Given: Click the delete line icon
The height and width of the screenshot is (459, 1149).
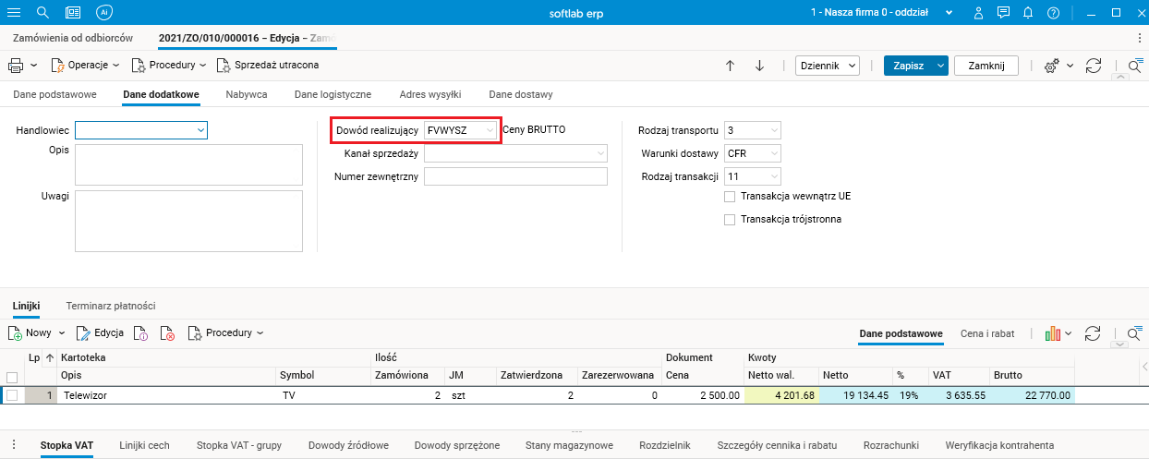Looking at the screenshot, I should tap(167, 332).
